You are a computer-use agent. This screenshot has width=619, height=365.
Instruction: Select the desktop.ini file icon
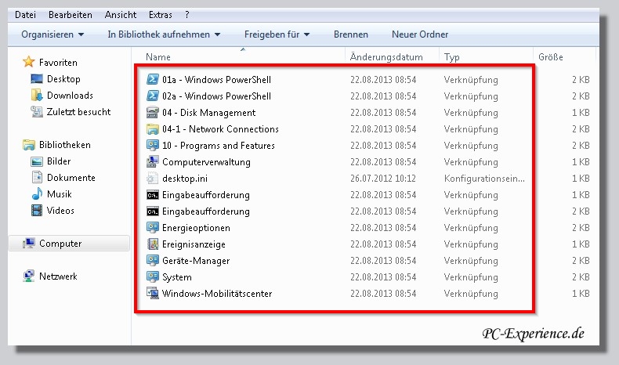(153, 179)
